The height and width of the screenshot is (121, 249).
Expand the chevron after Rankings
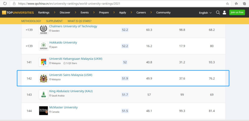[x=54, y=12]
